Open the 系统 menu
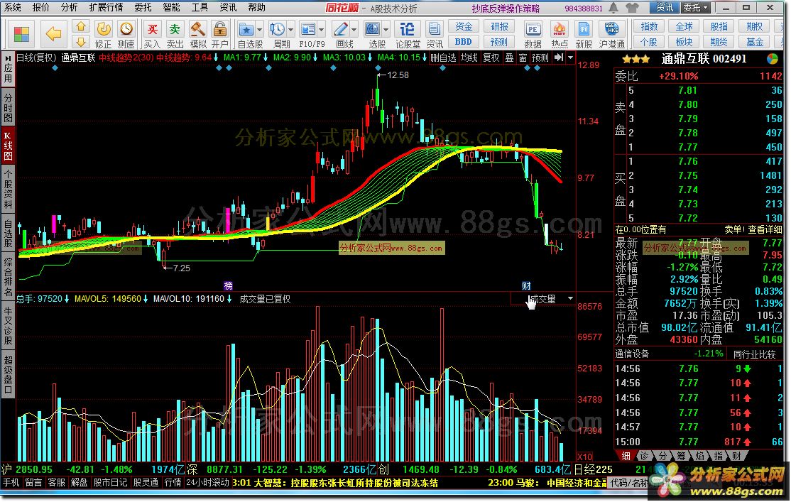The image size is (791, 502). (x=13, y=7)
